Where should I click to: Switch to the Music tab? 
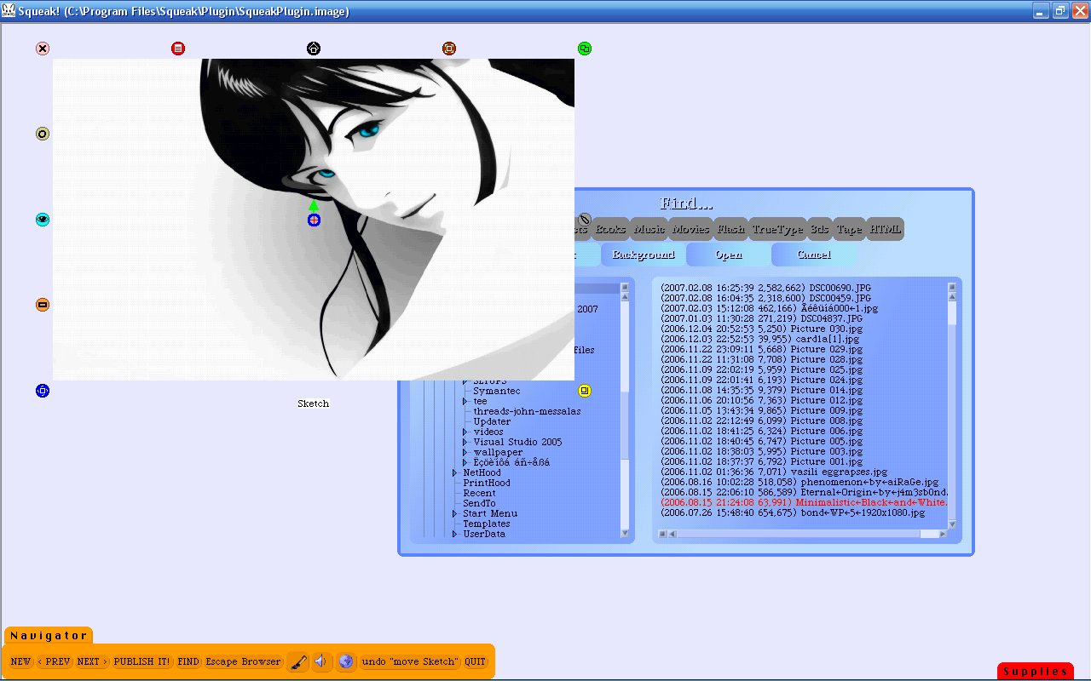click(649, 229)
